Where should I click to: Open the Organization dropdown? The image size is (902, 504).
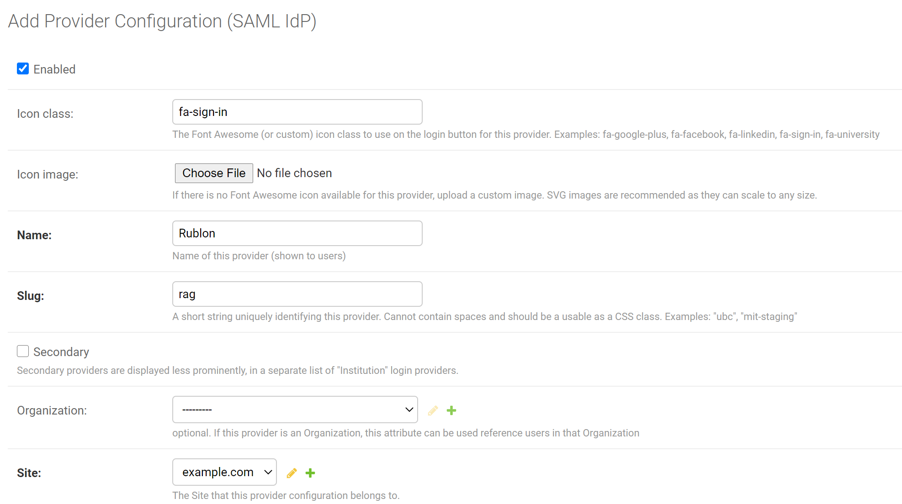click(x=295, y=410)
